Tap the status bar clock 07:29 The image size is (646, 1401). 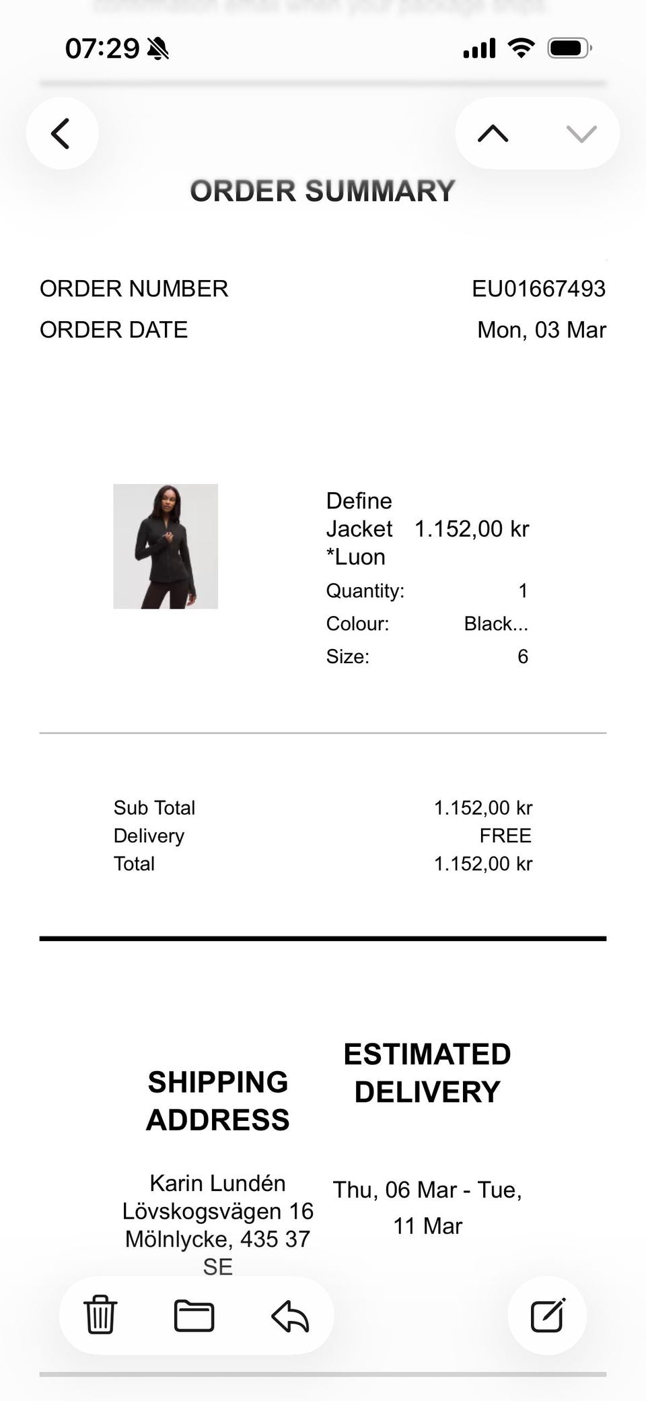pos(102,48)
